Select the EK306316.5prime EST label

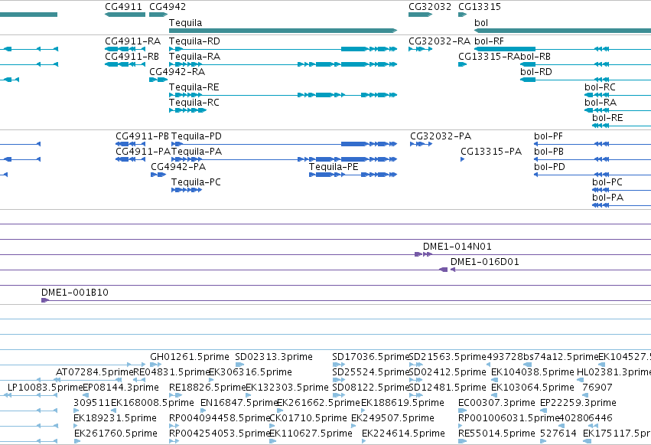[x=250, y=373]
